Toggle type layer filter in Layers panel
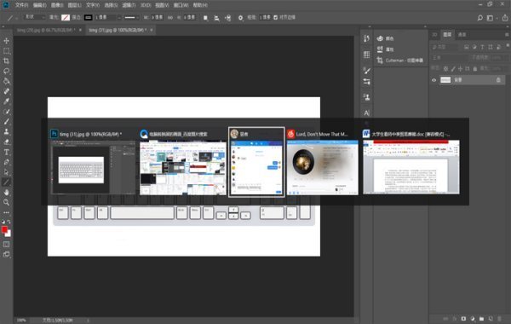Image resolution: width=511 pixels, height=324 pixels. pos(482,47)
